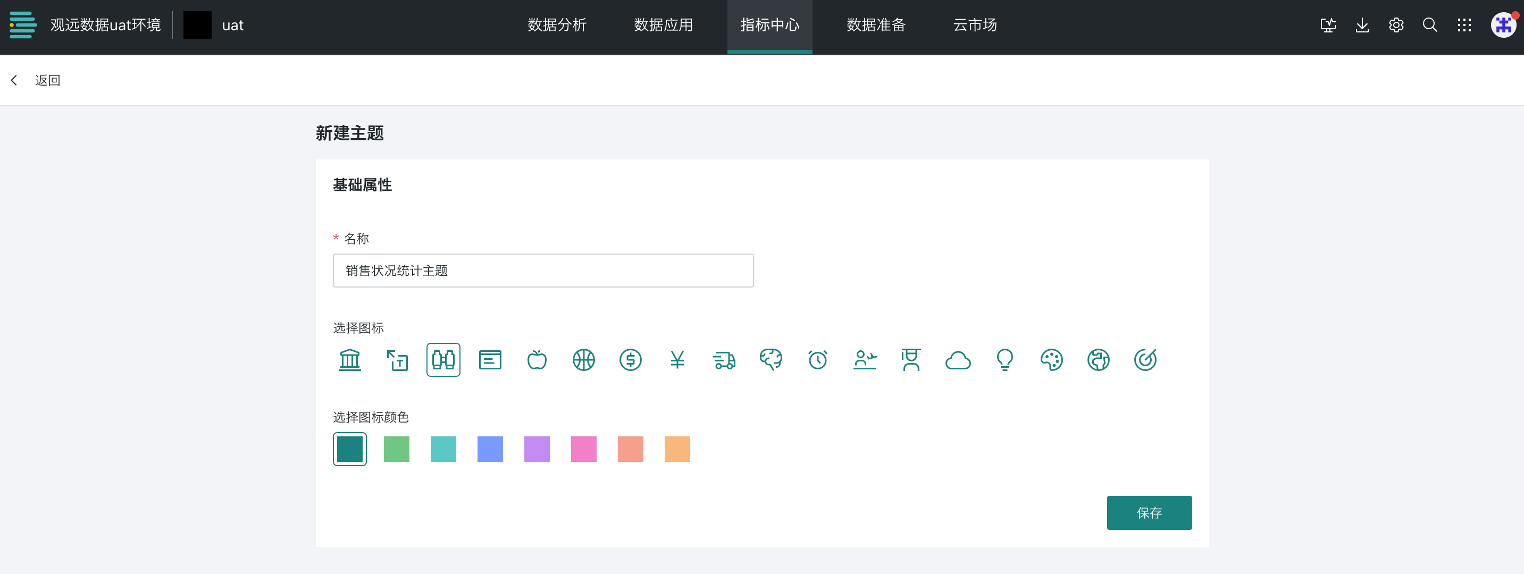Open the app grid menu
Viewport: 1524px width, 574px height.
pos(1465,26)
